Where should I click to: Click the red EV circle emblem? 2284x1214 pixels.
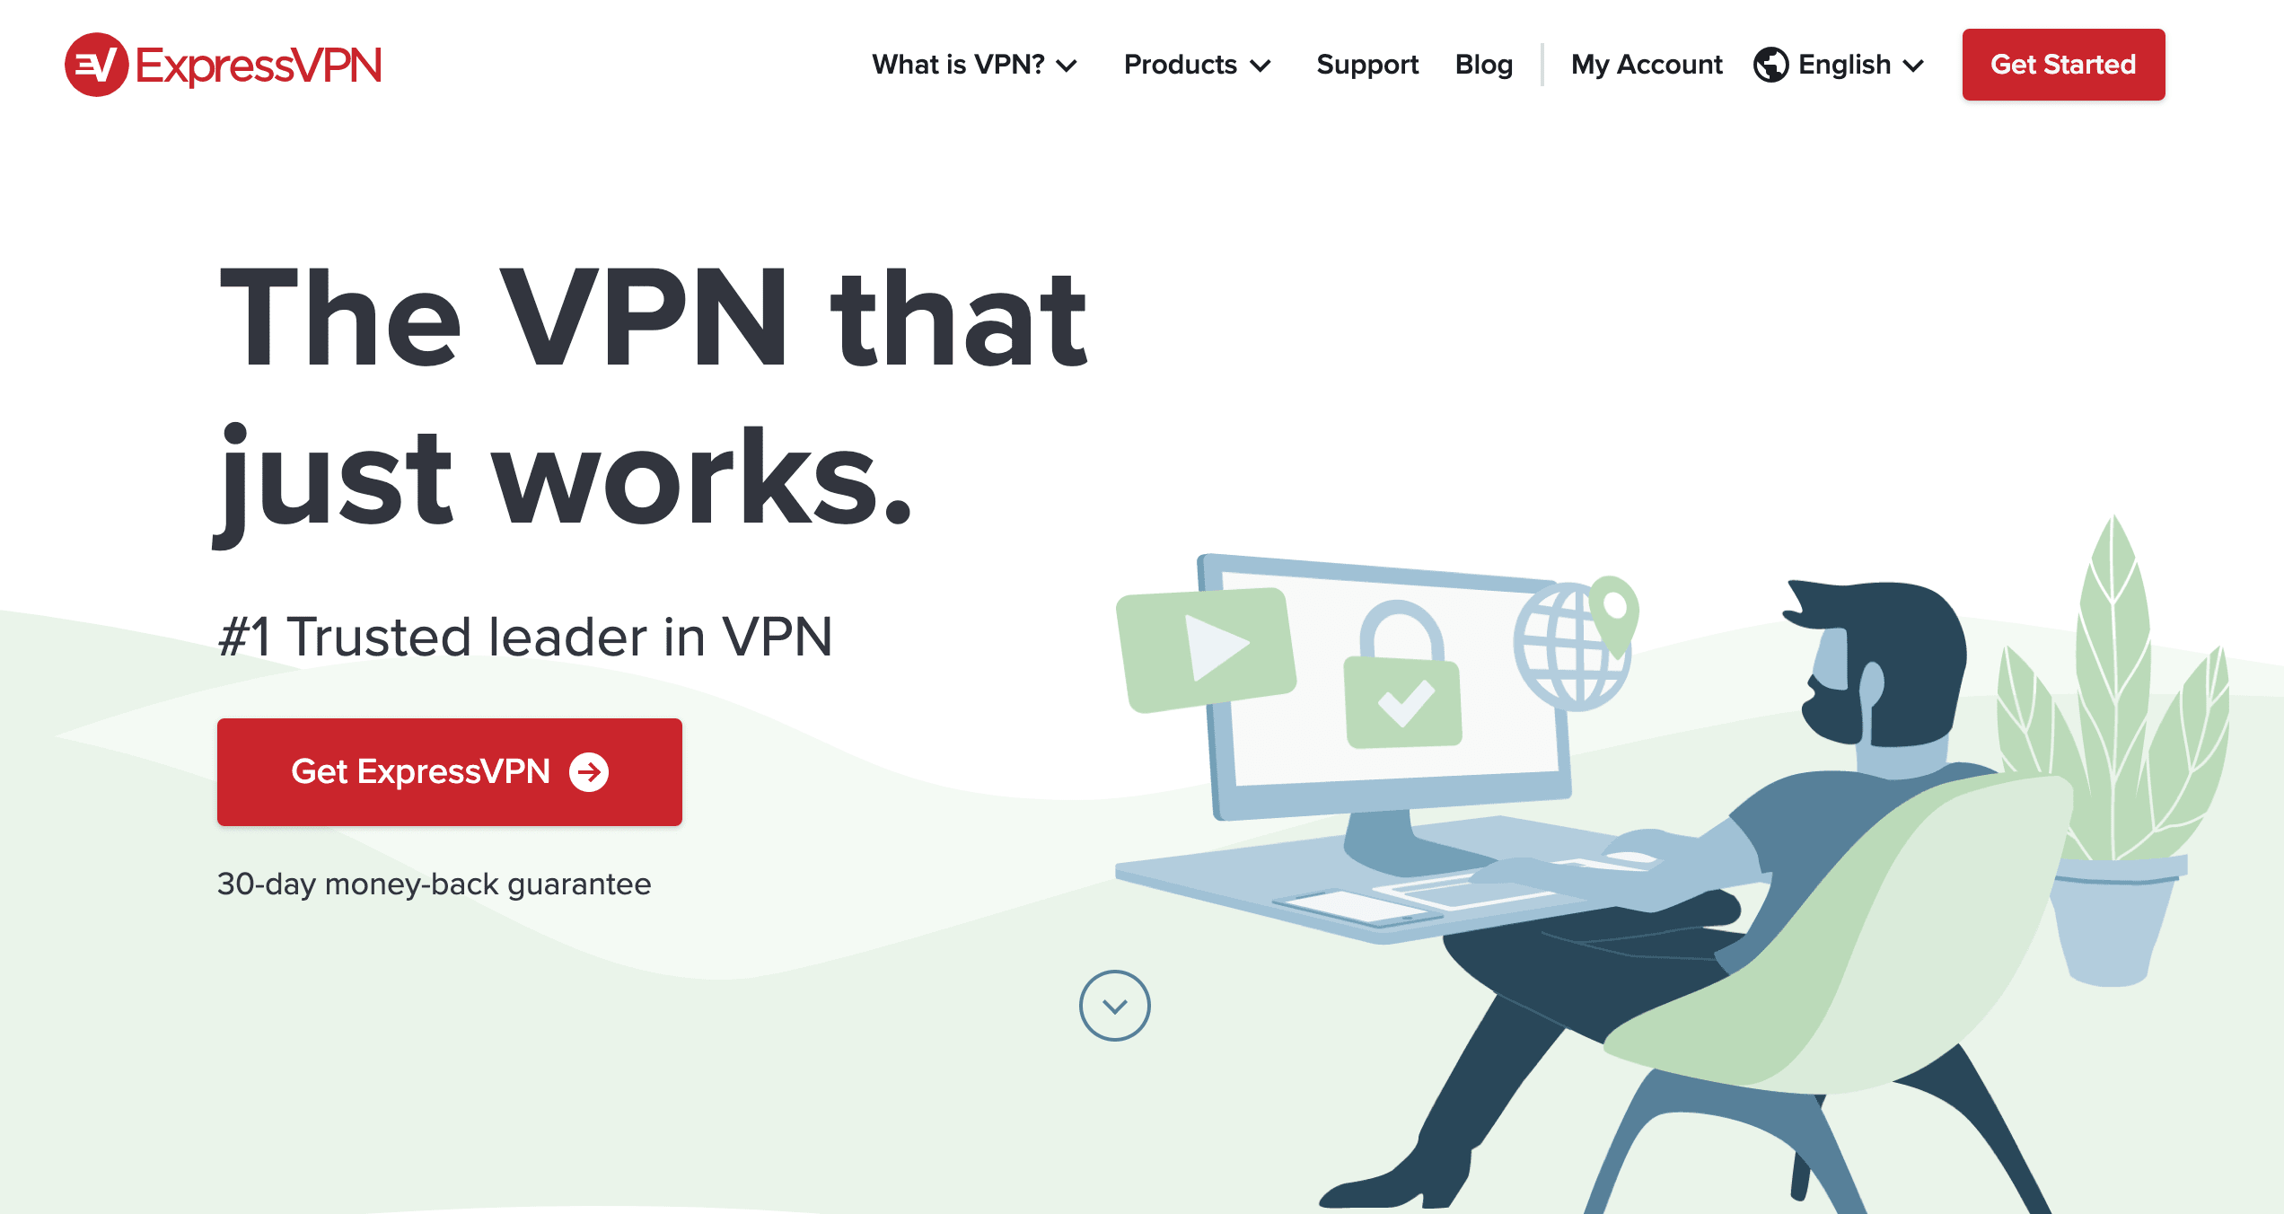[x=96, y=65]
